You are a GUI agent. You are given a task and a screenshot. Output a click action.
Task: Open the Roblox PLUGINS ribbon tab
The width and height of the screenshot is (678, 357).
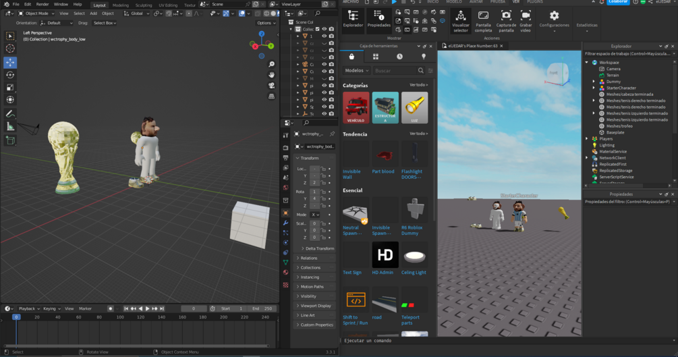tap(534, 2)
